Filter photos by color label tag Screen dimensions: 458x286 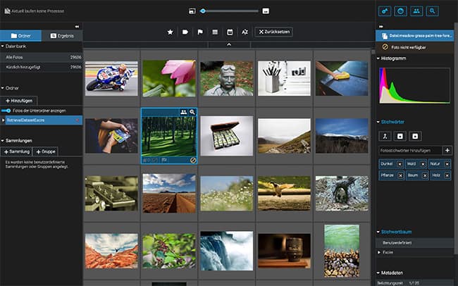point(185,32)
